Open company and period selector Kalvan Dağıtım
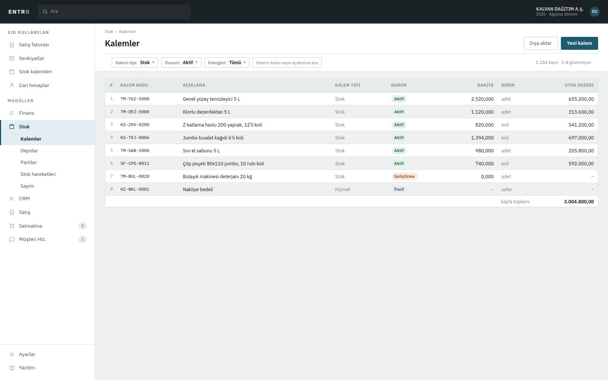The height and width of the screenshot is (380, 608). click(560, 11)
